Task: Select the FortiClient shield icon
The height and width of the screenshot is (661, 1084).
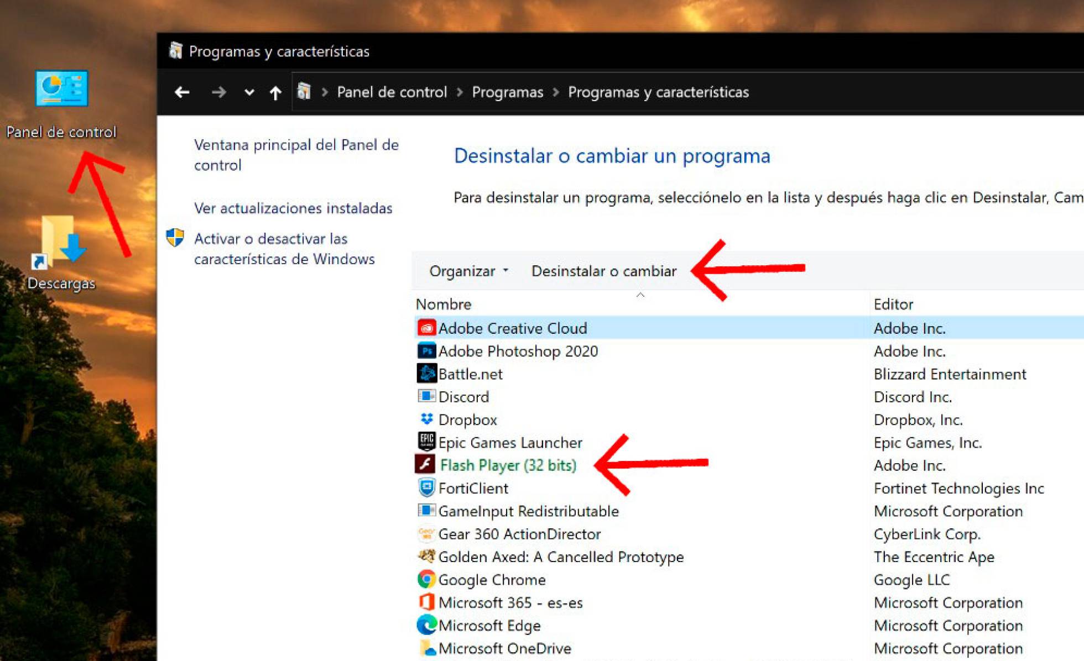Action: coord(426,487)
